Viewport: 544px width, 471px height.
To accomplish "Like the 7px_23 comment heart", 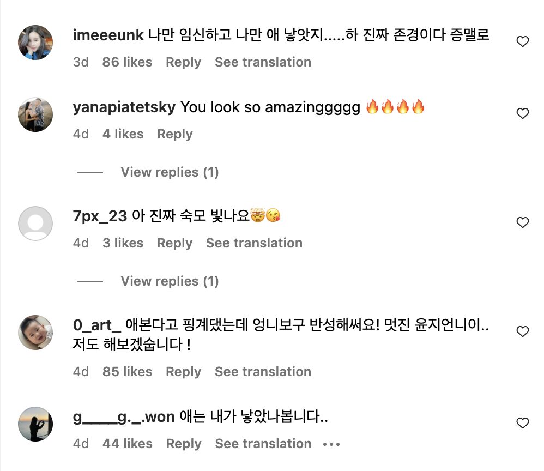I will [522, 222].
